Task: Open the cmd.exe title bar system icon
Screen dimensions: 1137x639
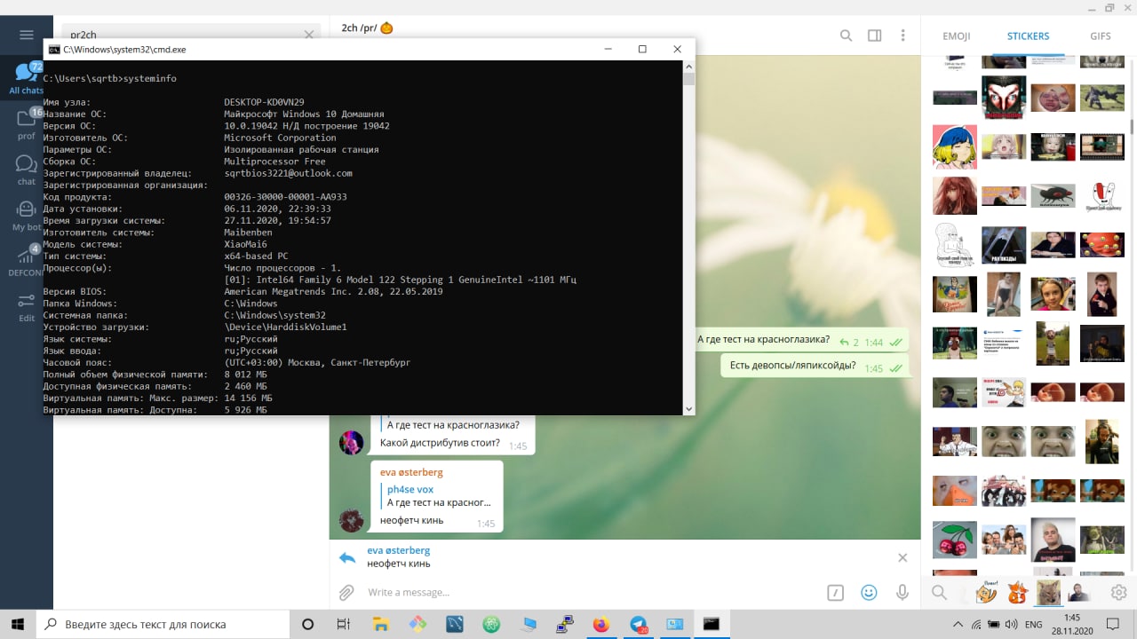Action: [x=54, y=50]
